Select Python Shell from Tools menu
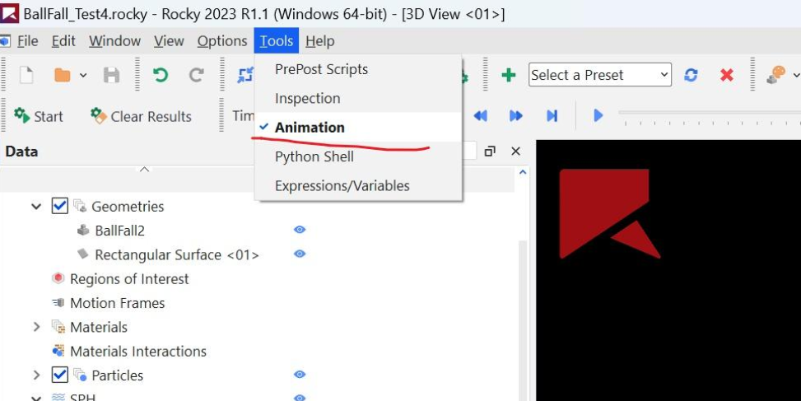Image resolution: width=801 pixels, height=401 pixels. click(x=314, y=156)
